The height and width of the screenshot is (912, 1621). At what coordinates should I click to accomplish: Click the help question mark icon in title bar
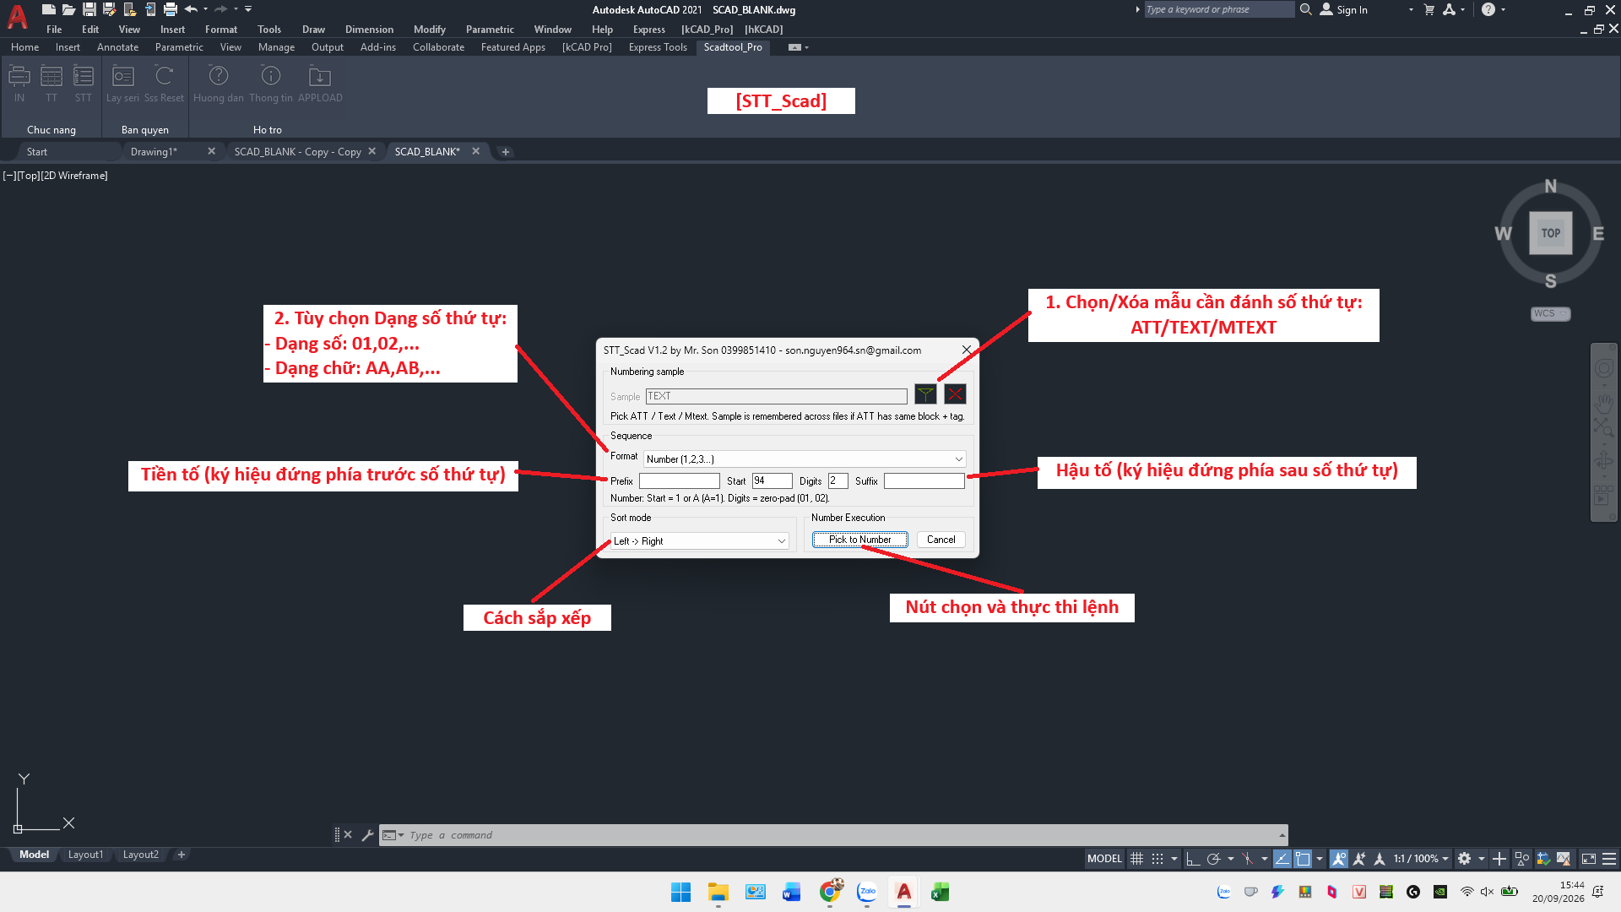[1488, 9]
